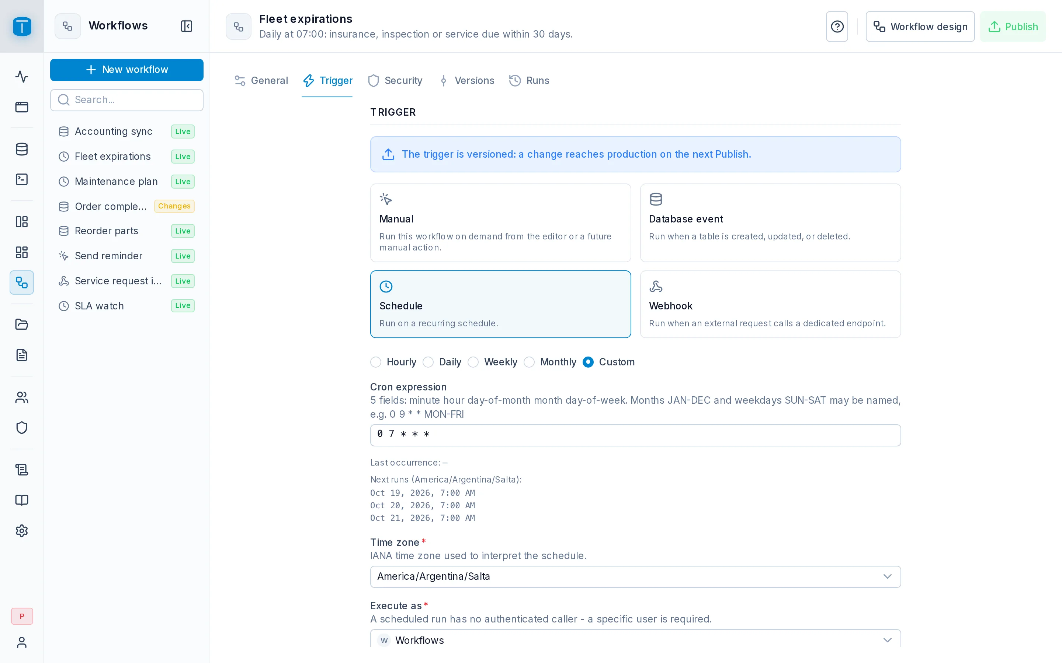
Task: Open the settings gear icon in left rail
Action: pos(21,530)
